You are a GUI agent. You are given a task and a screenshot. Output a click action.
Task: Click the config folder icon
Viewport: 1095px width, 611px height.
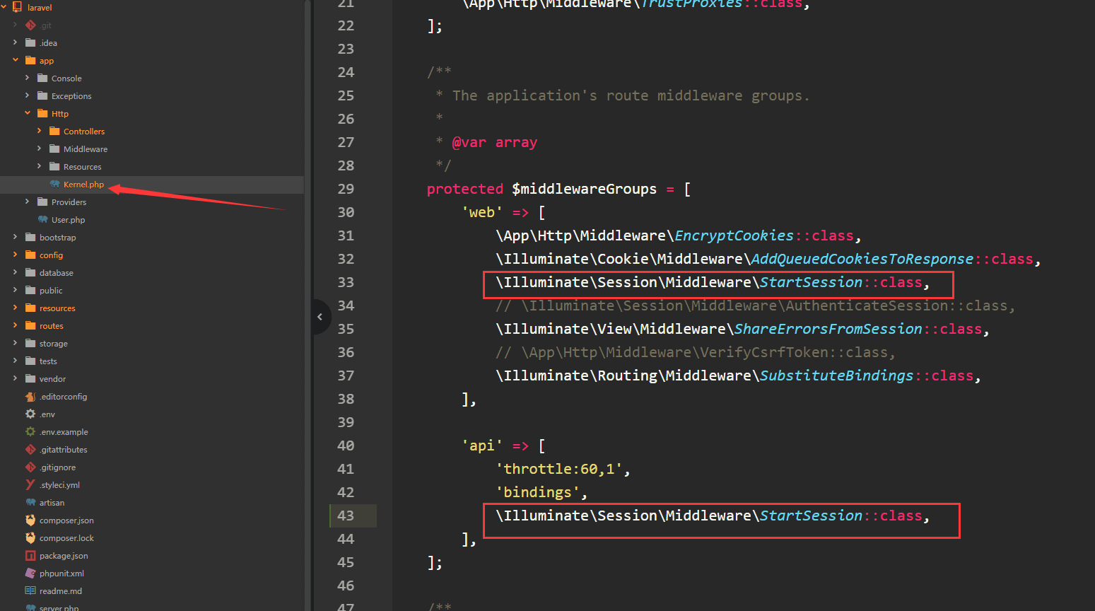pyautogui.click(x=30, y=255)
